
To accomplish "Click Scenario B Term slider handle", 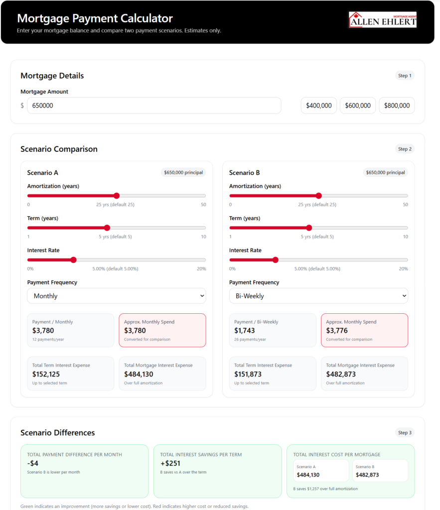I will pos(309,228).
